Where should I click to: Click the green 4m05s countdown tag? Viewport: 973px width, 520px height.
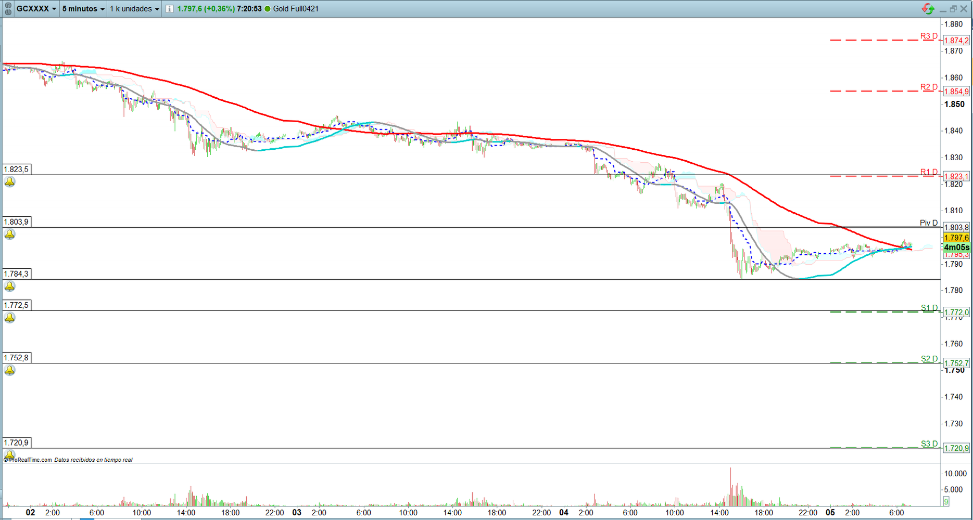(x=956, y=248)
